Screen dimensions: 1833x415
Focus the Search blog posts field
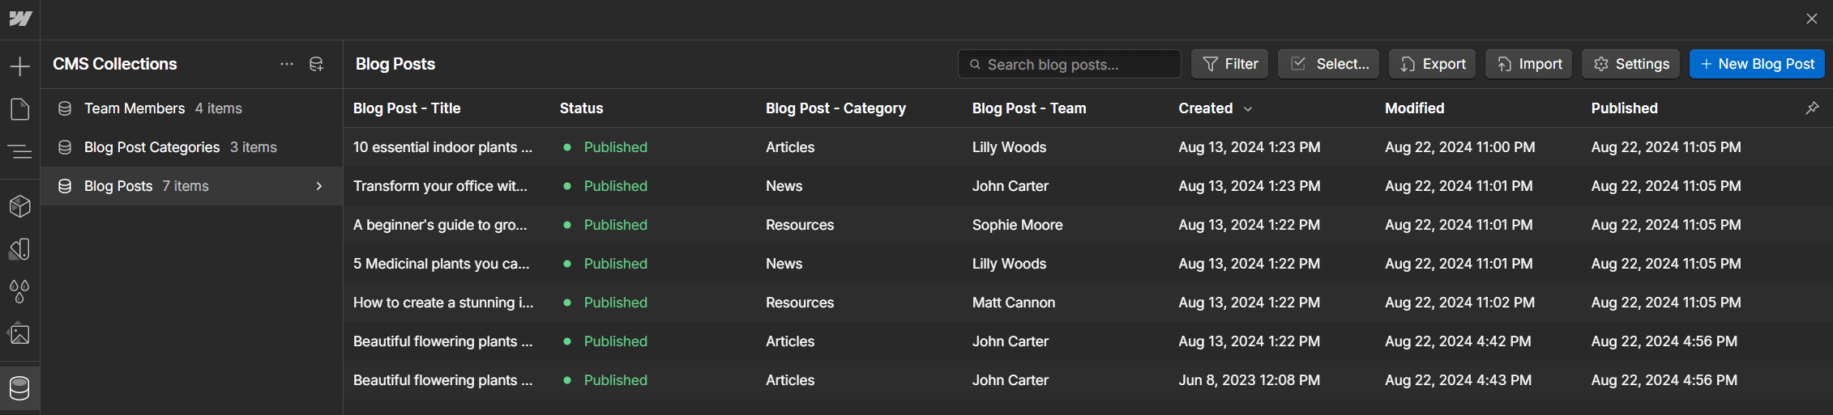(x=1070, y=64)
